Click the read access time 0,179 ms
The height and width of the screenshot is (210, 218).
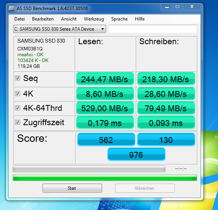(x=105, y=123)
